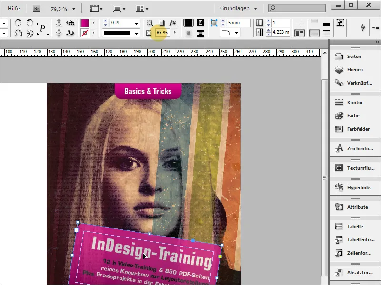Flip selection vertically
The image size is (381, 285).
(x=30, y=33)
